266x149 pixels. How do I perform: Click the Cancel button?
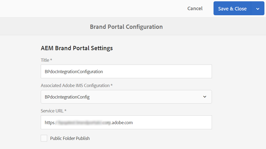pos(195,9)
